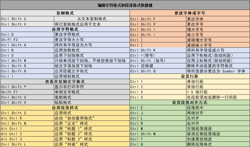The width and height of the screenshot is (250, 147).
Task: Click the Ctrl Shift A shortcut cell
Action: tap(27, 45)
